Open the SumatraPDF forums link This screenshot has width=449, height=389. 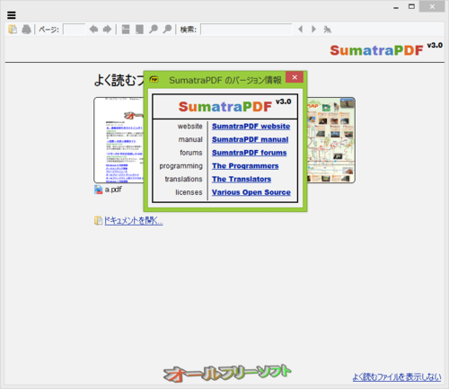pos(249,153)
